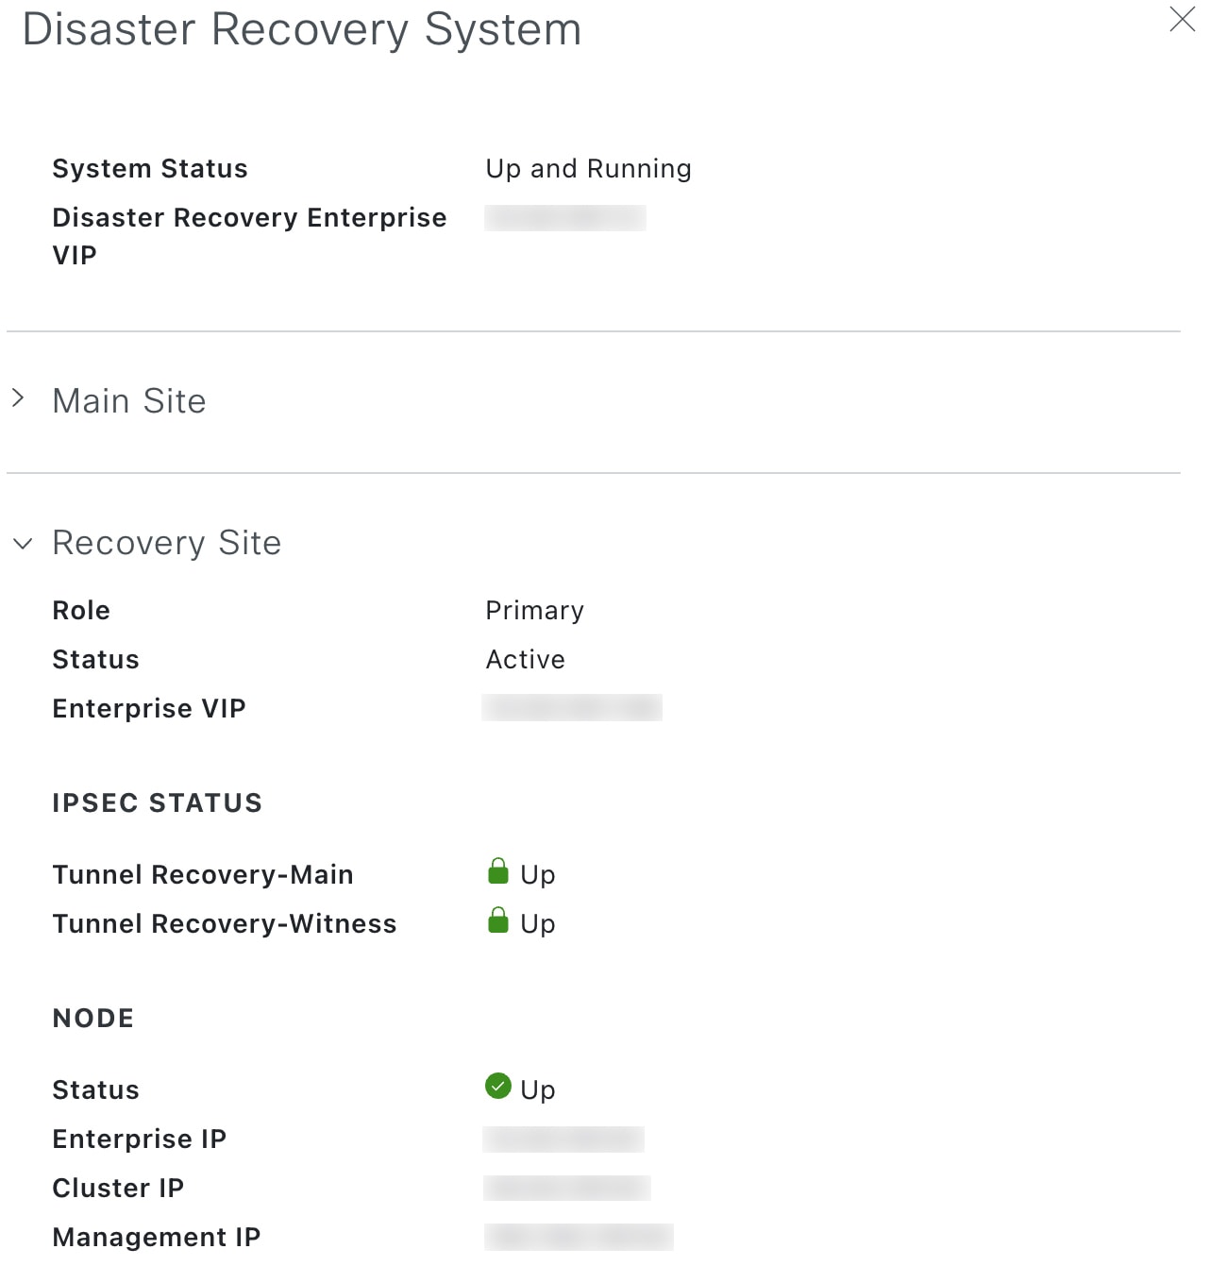Click the node Enterprise IP blurred value
Viewport: 1210px width, 1266px height.
[563, 1139]
